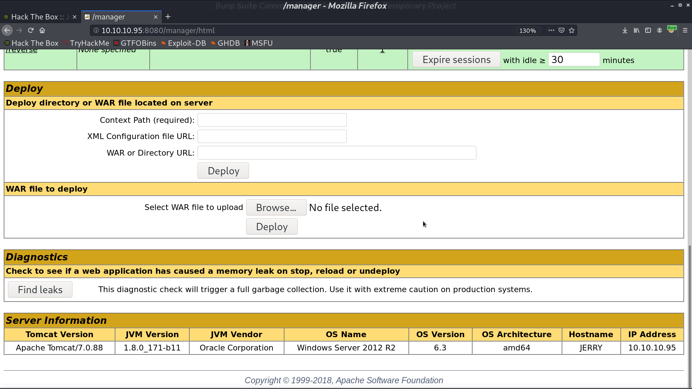This screenshot has height=389, width=692.
Task: Click the JERRY hostname cell
Action: pos(591,348)
